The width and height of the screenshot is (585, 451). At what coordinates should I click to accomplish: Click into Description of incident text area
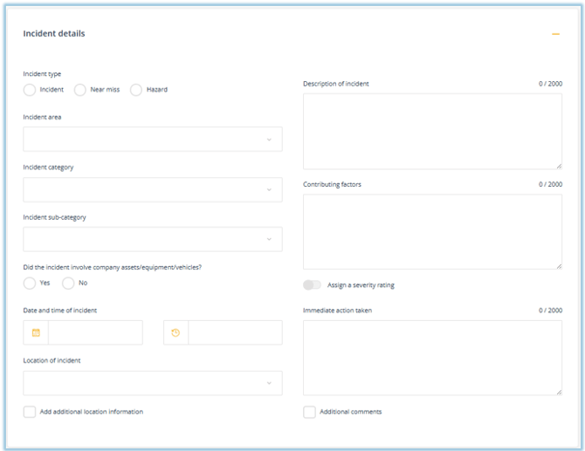432,131
